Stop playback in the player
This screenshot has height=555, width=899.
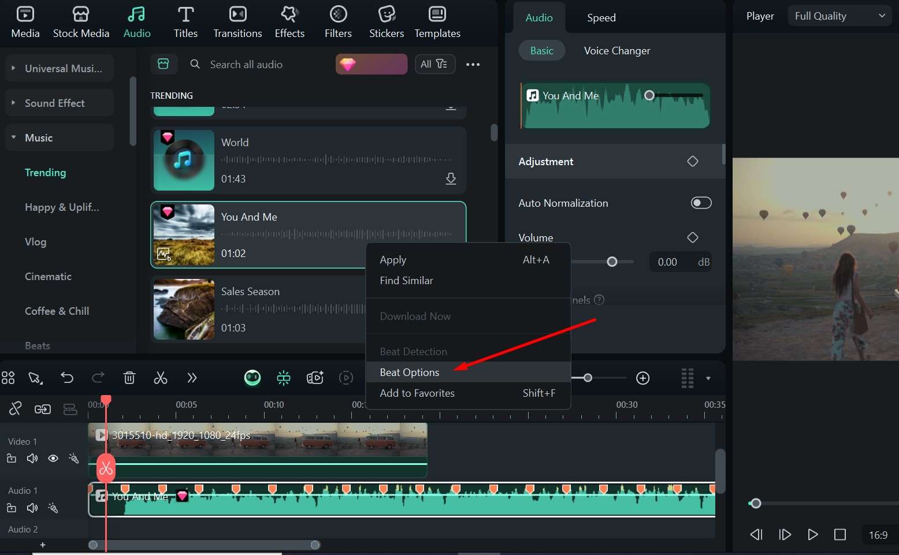point(840,535)
